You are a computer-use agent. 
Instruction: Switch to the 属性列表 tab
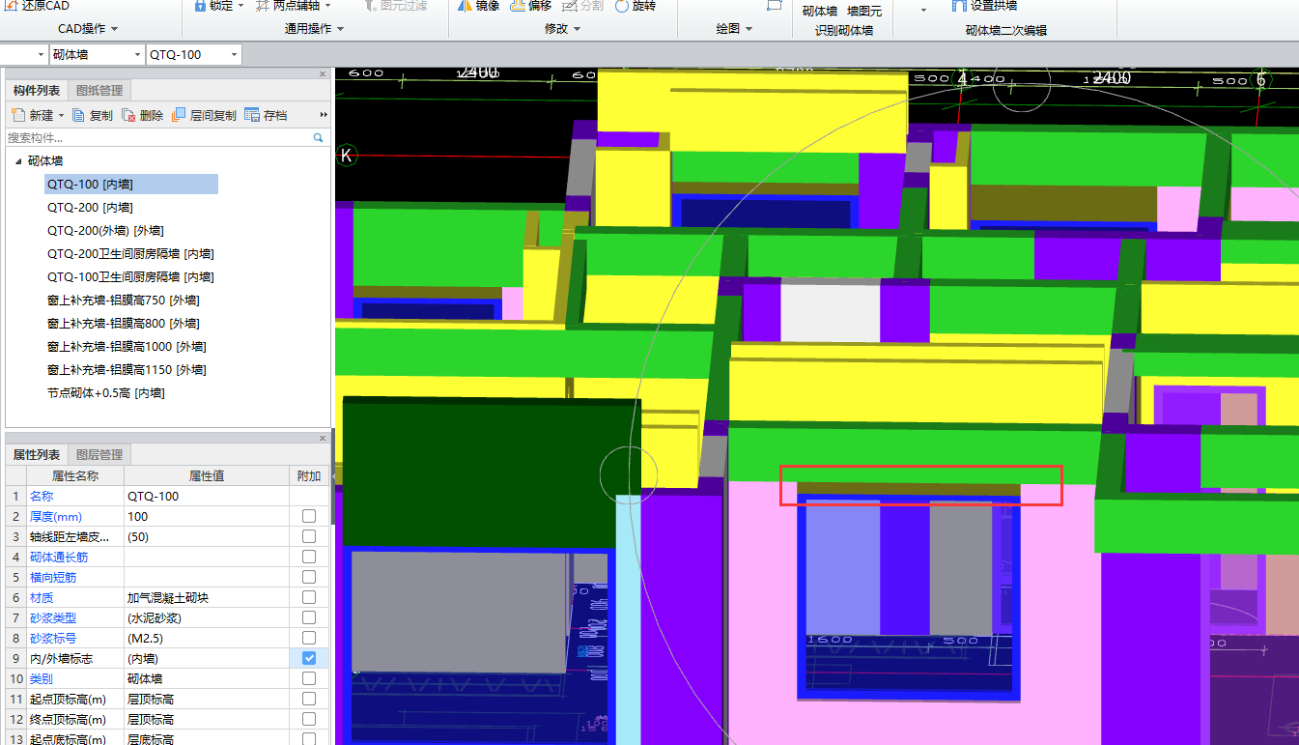37,454
